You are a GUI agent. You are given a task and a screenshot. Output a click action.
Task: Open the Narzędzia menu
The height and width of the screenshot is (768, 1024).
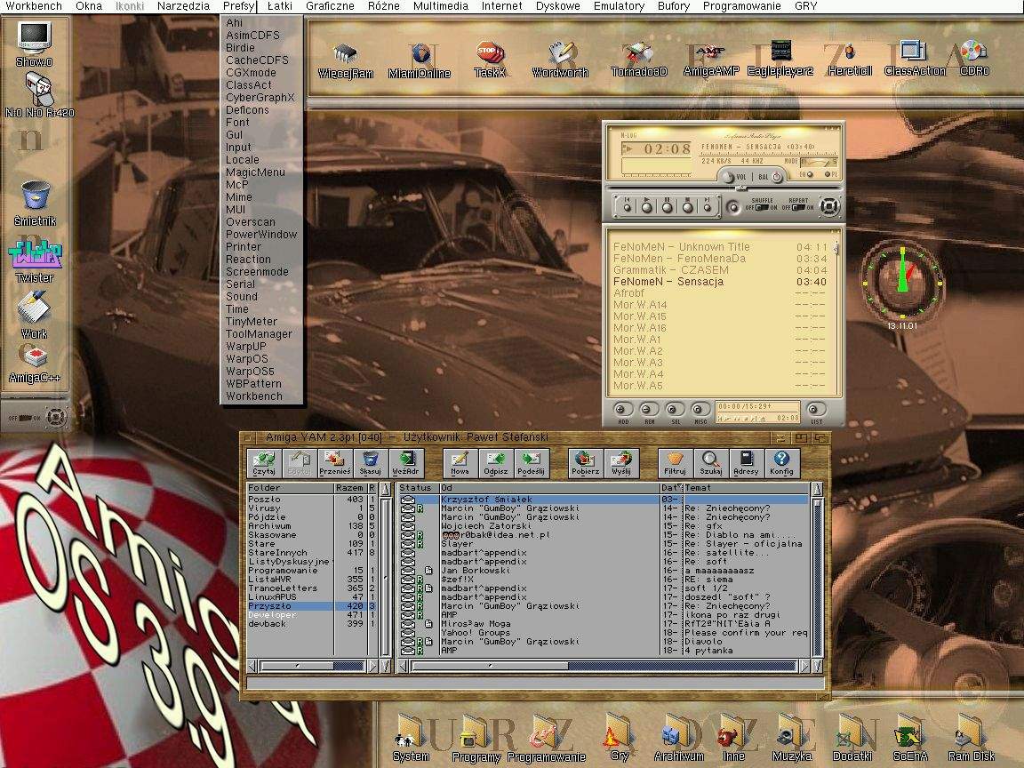click(183, 6)
